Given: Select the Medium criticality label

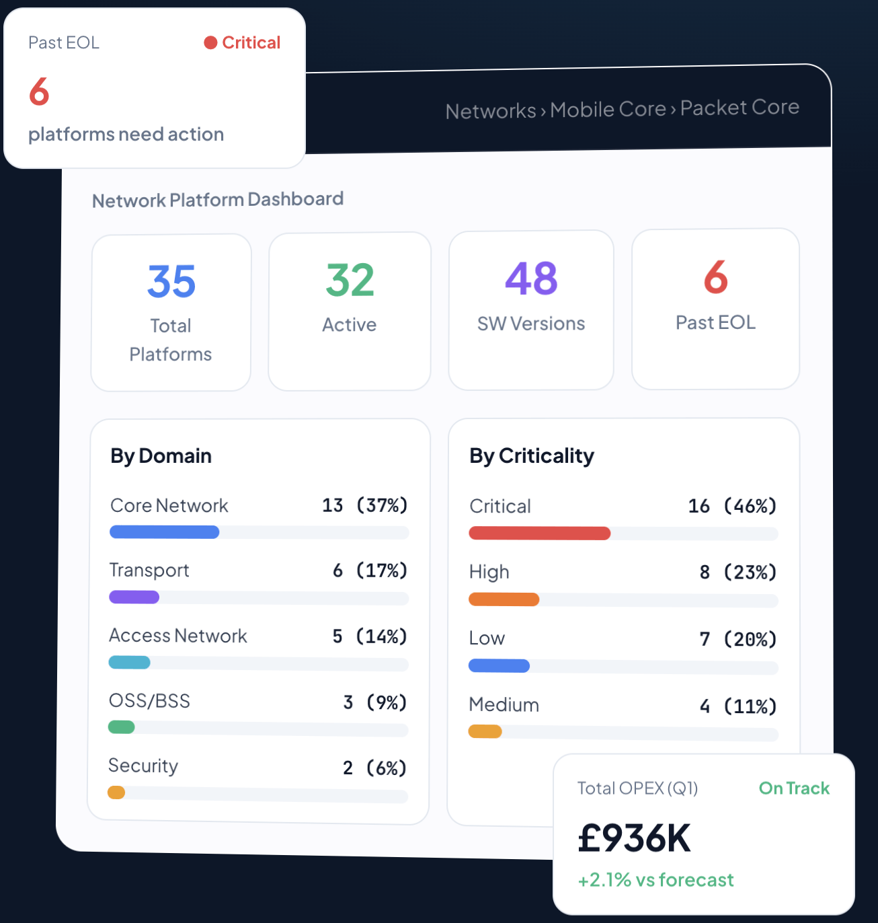Looking at the screenshot, I should 504,705.
